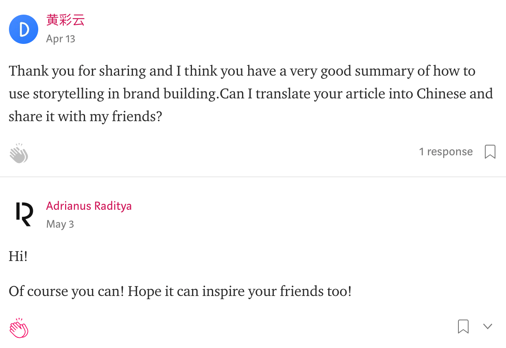506x348 pixels.
Task: Open Adrianus Raditya's R logo avatar
Action: pos(24,214)
